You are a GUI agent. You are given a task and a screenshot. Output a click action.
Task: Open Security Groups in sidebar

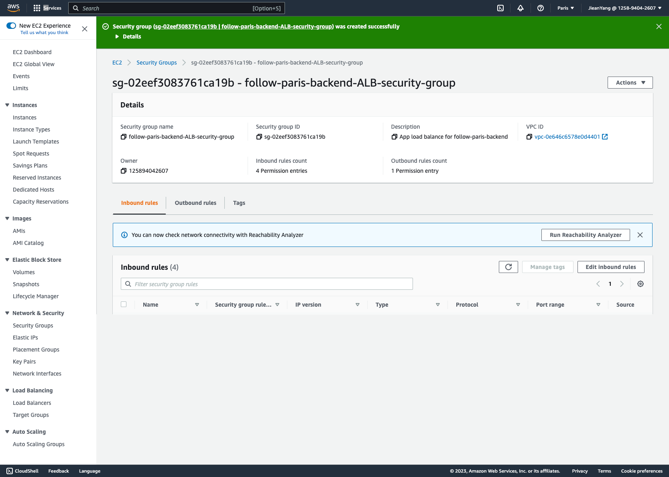tap(33, 325)
